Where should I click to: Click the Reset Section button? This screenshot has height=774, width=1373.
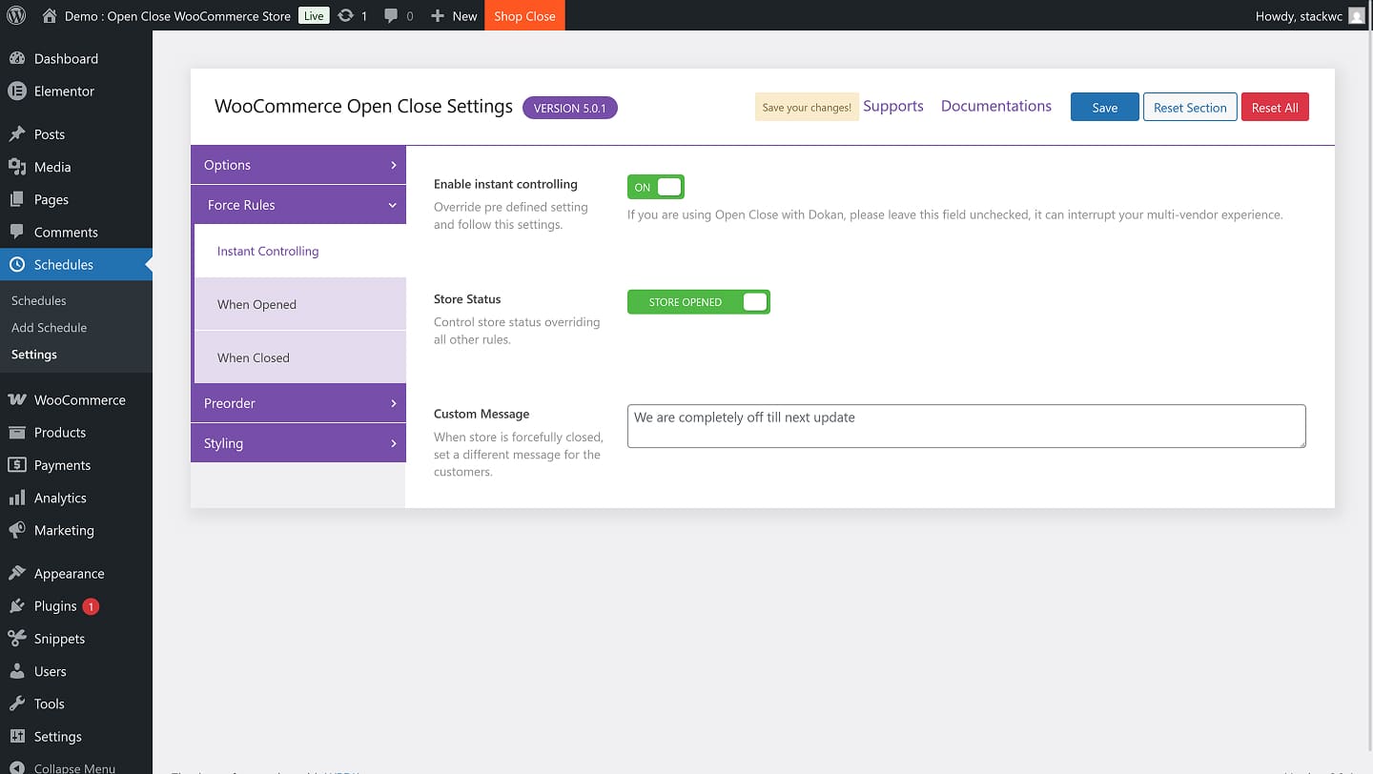tap(1190, 107)
